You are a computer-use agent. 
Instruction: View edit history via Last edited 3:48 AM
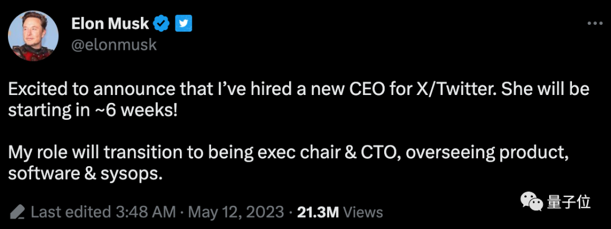coord(103,213)
